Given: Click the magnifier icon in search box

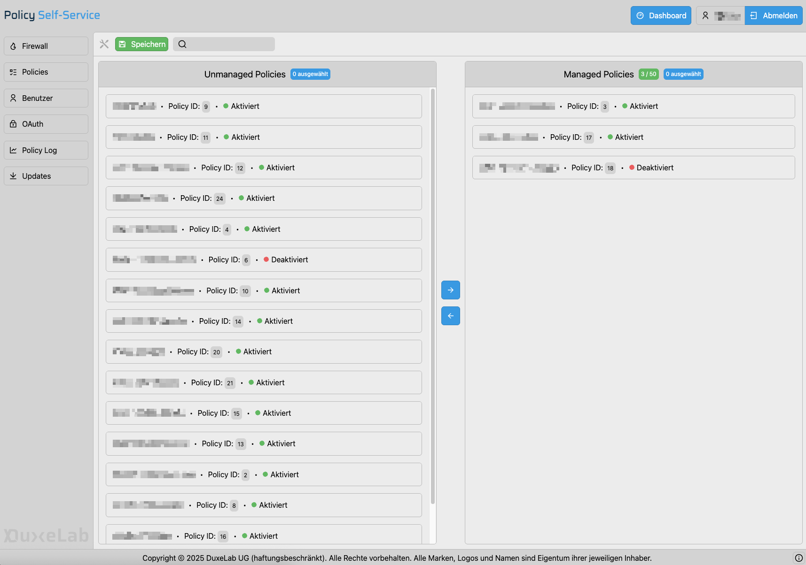Looking at the screenshot, I should (x=182, y=44).
